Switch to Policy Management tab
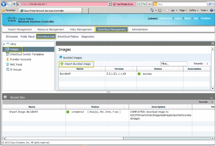The width and height of the screenshot is (216, 146). coord(81,29)
